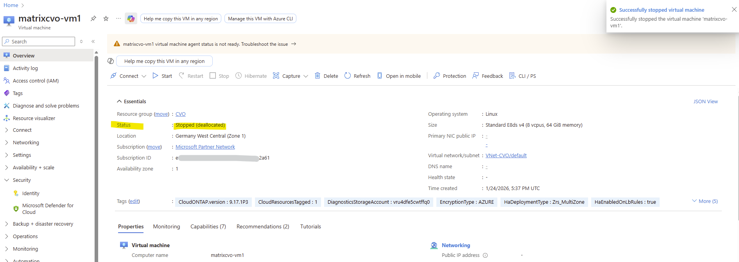The image size is (739, 262).
Task: Open CLI / PS command
Action: click(x=522, y=76)
